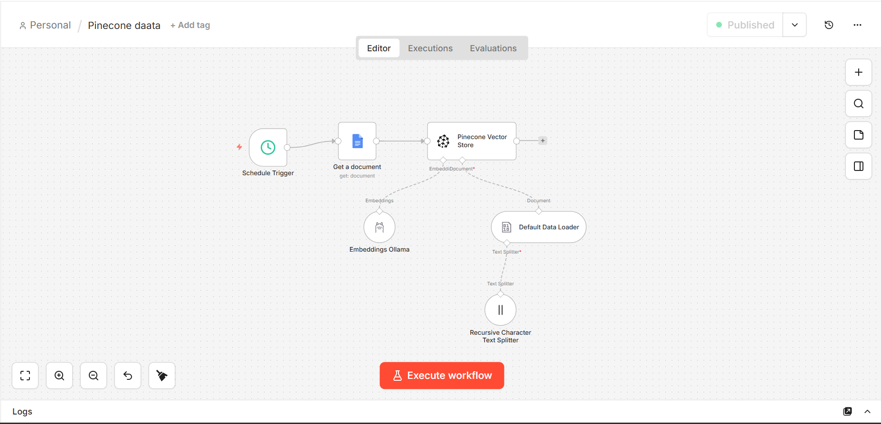Click the 'get: document' subtitle text
The width and height of the screenshot is (881, 424).
click(x=357, y=176)
